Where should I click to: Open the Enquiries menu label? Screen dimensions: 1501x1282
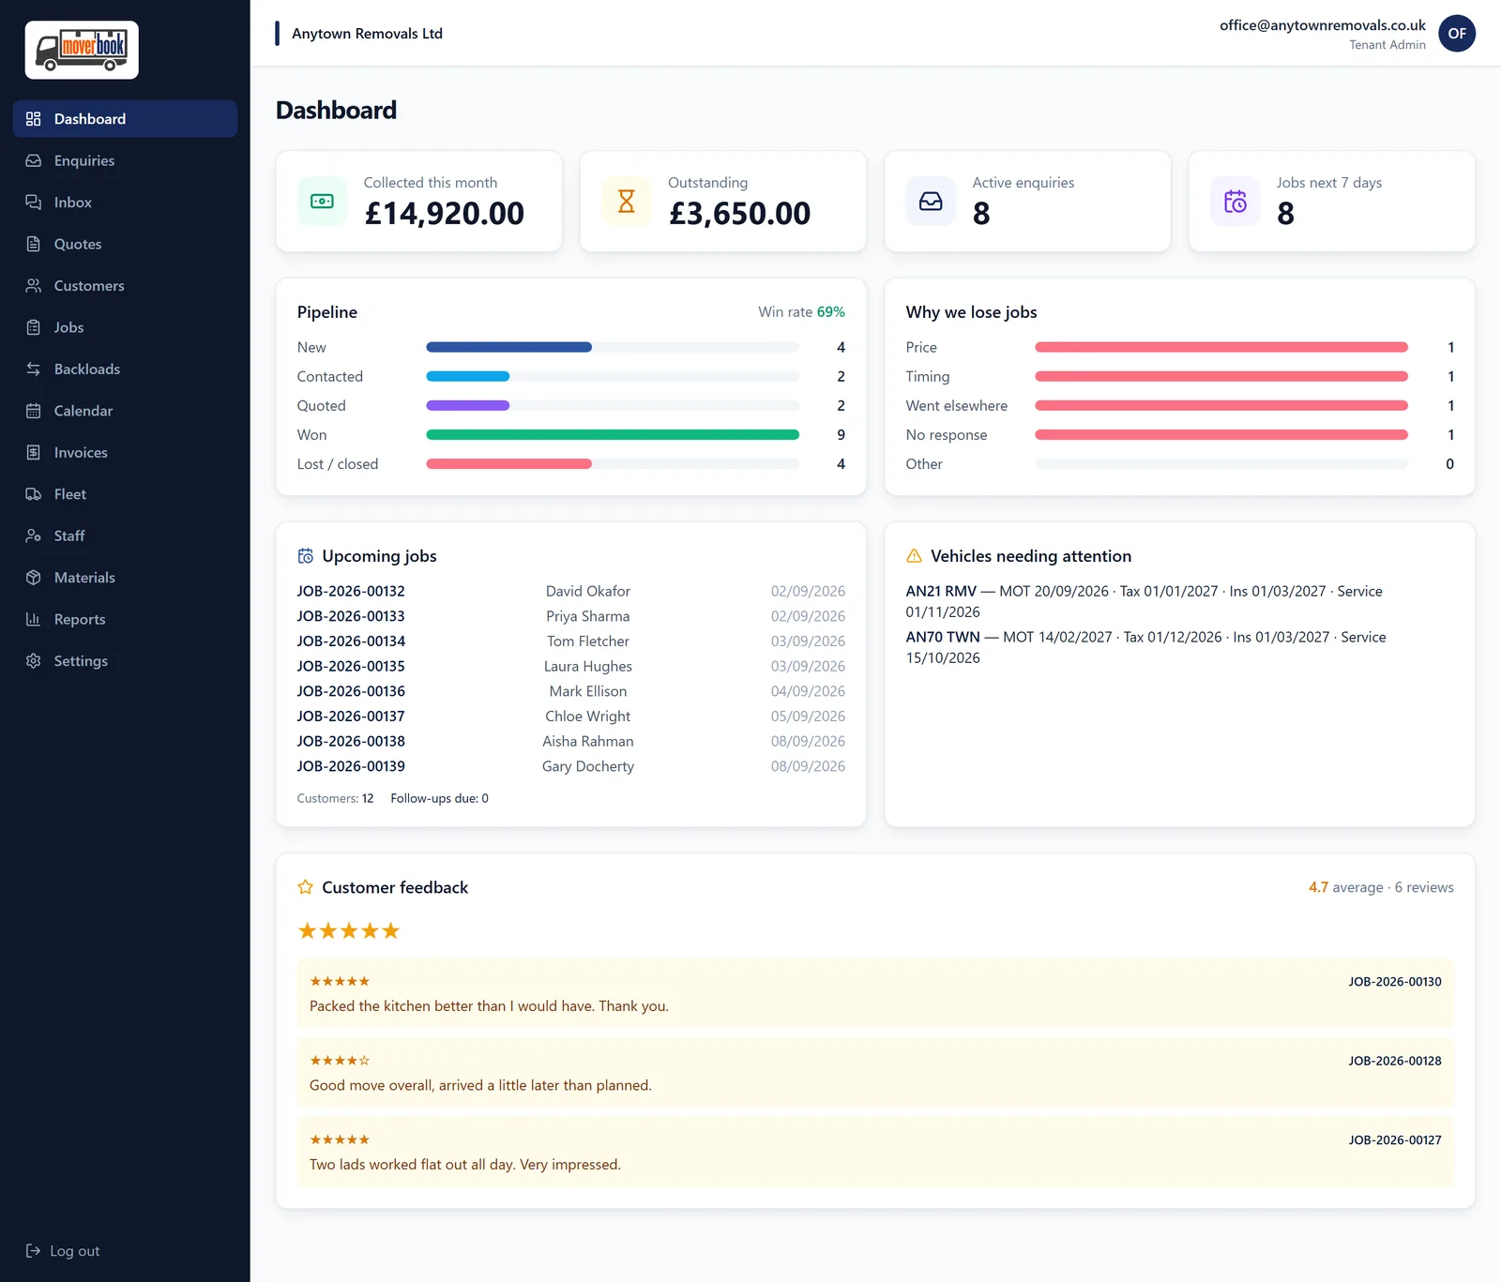tap(84, 160)
